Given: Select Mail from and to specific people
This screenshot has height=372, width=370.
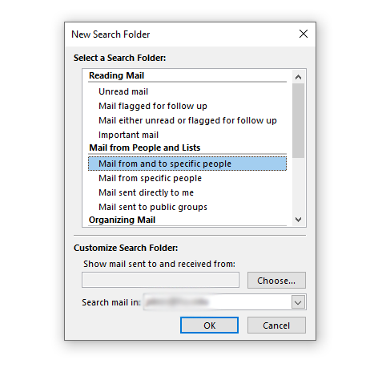Looking at the screenshot, I should (187, 164).
